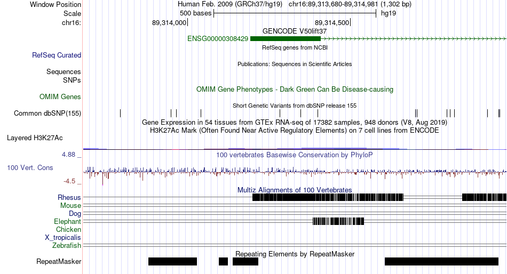Click the Rhesus species label
This screenshot has width=507, height=274.
click(69, 197)
